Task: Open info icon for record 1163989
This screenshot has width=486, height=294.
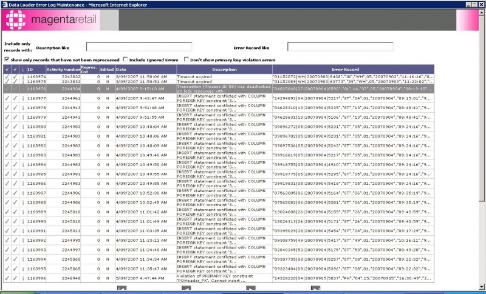Action: tap(23, 212)
